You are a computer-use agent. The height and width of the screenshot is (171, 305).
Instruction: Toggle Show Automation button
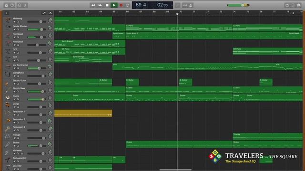(x=44, y=13)
